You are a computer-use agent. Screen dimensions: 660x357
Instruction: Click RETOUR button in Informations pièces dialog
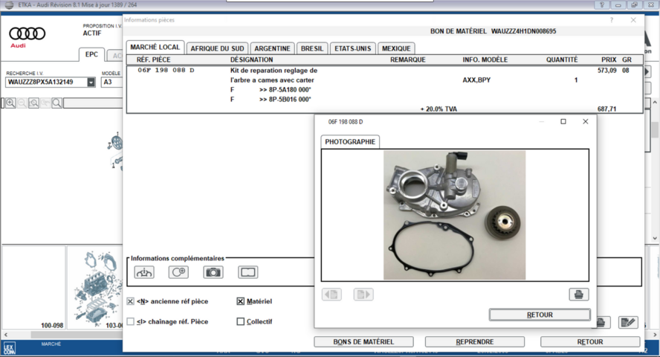pyautogui.click(x=590, y=342)
